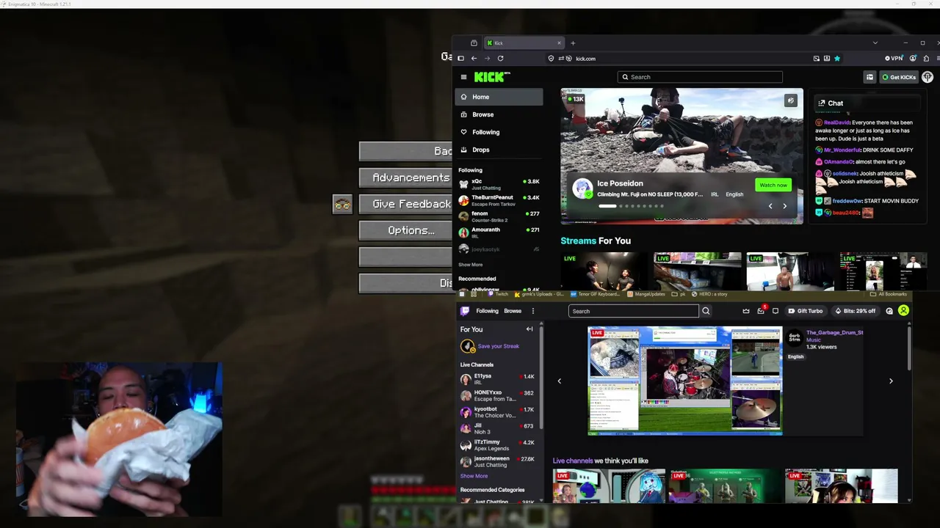Click the Twitch search field
This screenshot has width=940, height=528.
tap(634, 311)
